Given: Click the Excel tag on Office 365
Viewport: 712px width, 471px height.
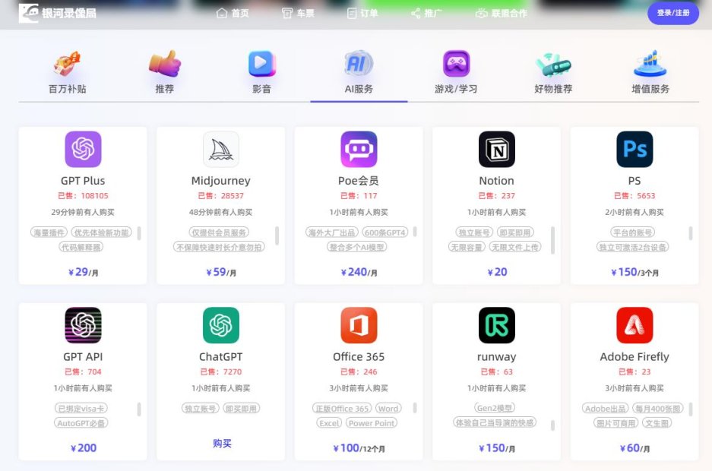Looking at the screenshot, I should tap(329, 423).
